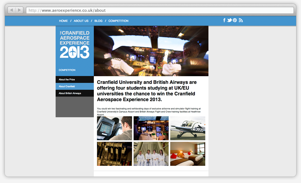Open HOME in the navigation bar

click(63, 21)
